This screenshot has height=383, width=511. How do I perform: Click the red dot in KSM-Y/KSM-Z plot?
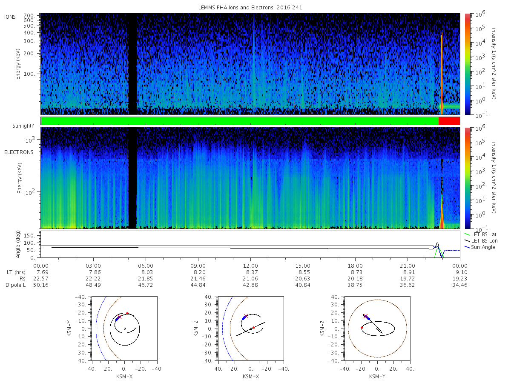click(x=362, y=327)
